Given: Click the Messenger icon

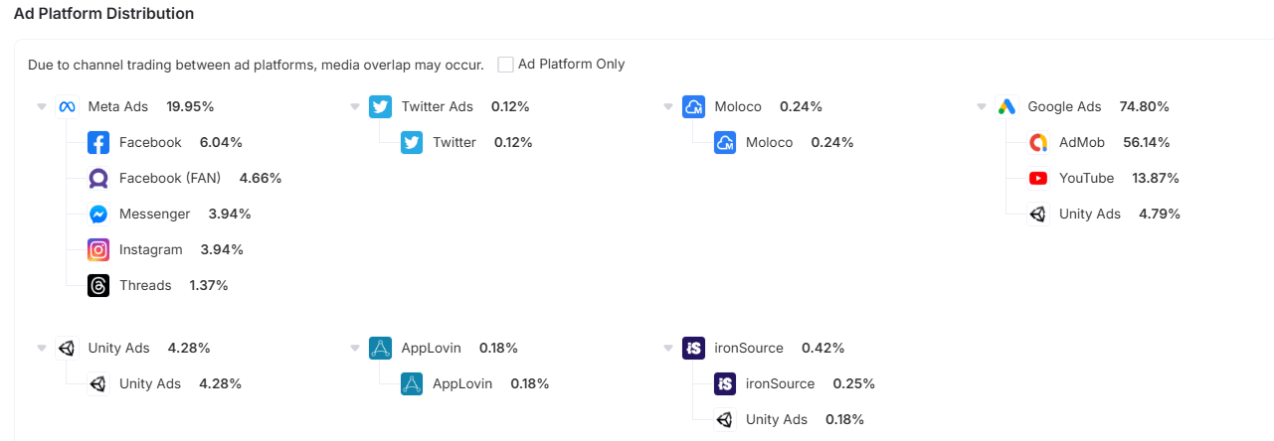Looking at the screenshot, I should click(x=98, y=214).
